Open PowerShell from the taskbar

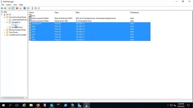(66, 105)
